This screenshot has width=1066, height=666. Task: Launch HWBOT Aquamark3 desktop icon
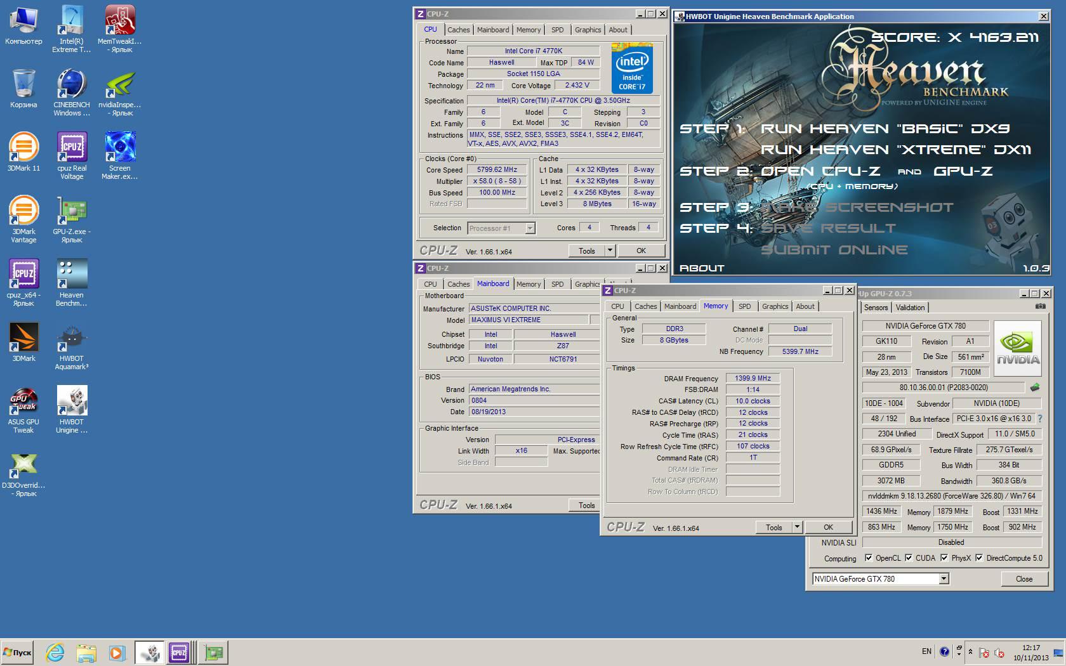pyautogui.click(x=72, y=346)
